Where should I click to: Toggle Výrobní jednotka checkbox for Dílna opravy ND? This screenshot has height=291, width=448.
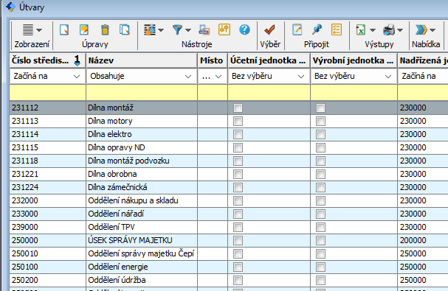pos(320,148)
